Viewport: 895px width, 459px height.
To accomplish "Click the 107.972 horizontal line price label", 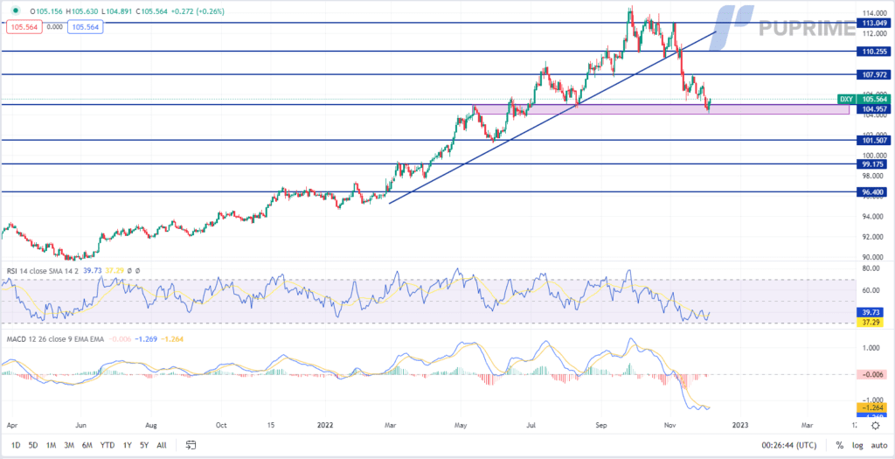I will pyautogui.click(x=873, y=74).
